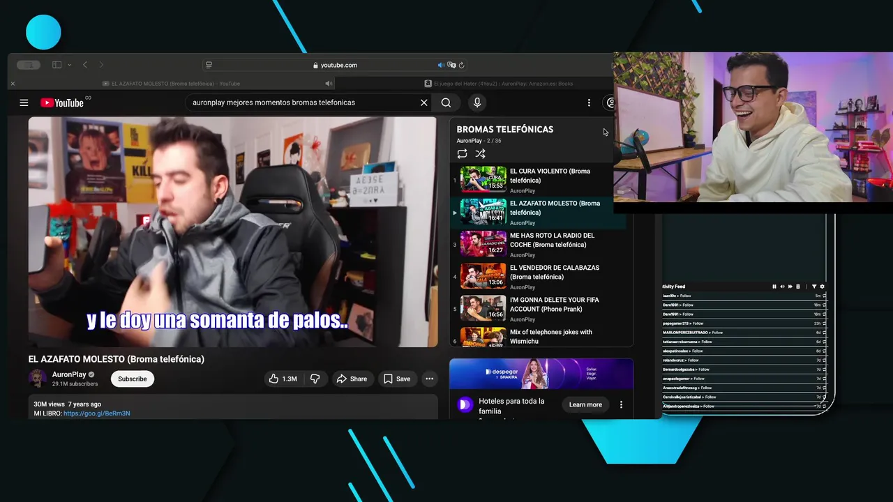This screenshot has width=893, height=502.
Task: Click the video player area
Action: (x=232, y=231)
